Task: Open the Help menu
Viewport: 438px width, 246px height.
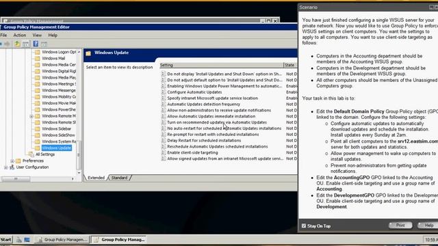Action: pyautogui.click(x=53, y=35)
